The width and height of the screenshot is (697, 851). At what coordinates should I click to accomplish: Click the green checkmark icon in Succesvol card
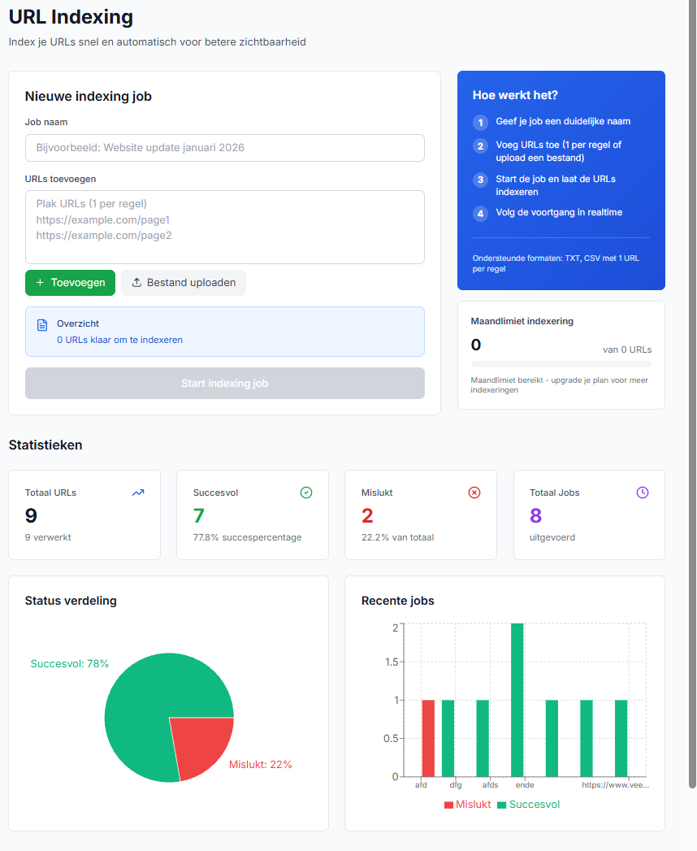tap(306, 493)
